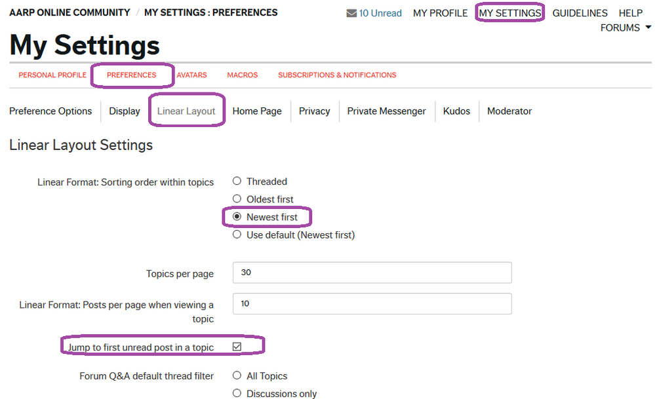
Task: Go to the Personal Profile tab
Action: click(x=52, y=75)
